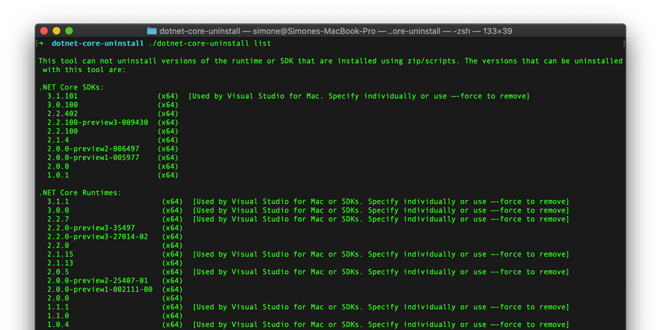
Task: Click the yellow minimize window button
Action: (57, 31)
